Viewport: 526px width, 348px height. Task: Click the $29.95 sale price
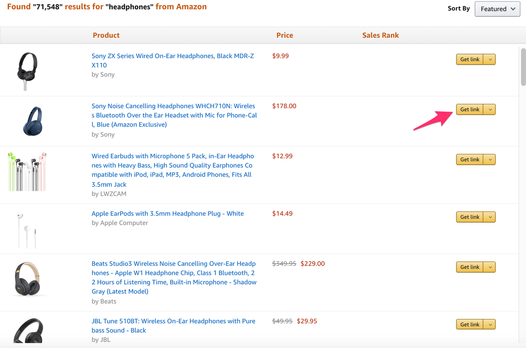pyautogui.click(x=307, y=321)
